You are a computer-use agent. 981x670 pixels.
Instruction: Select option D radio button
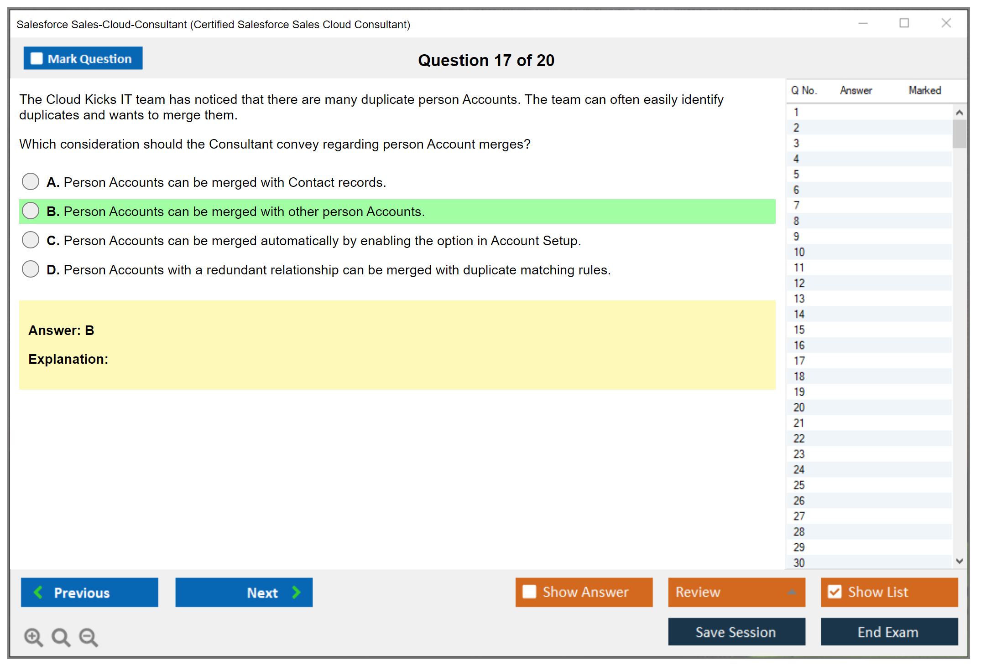pos(31,269)
